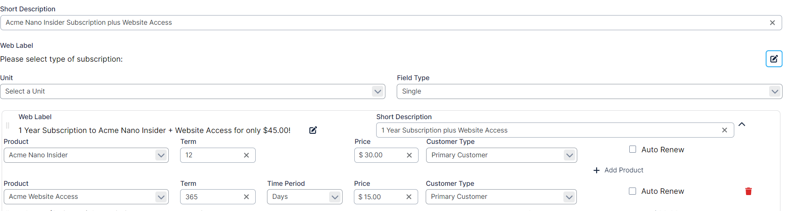Click into the top Short Description text field

(378, 23)
